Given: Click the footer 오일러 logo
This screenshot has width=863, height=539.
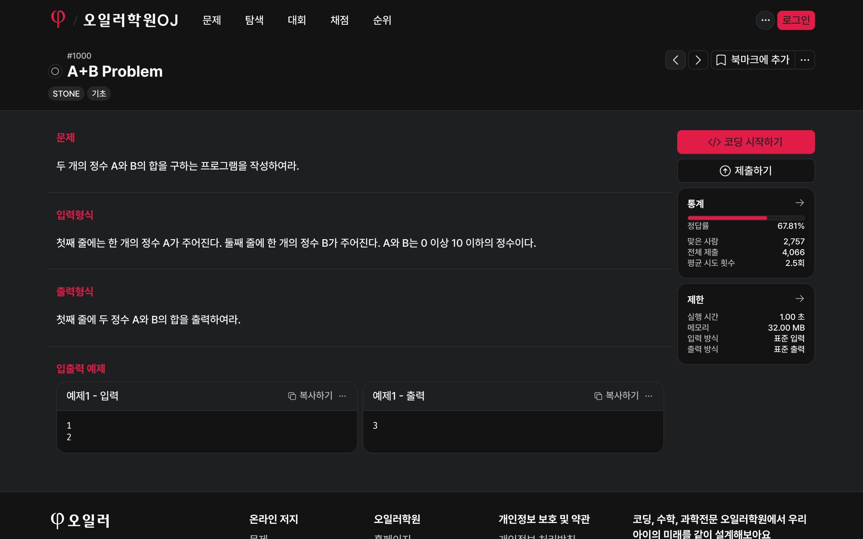Looking at the screenshot, I should pos(80,520).
